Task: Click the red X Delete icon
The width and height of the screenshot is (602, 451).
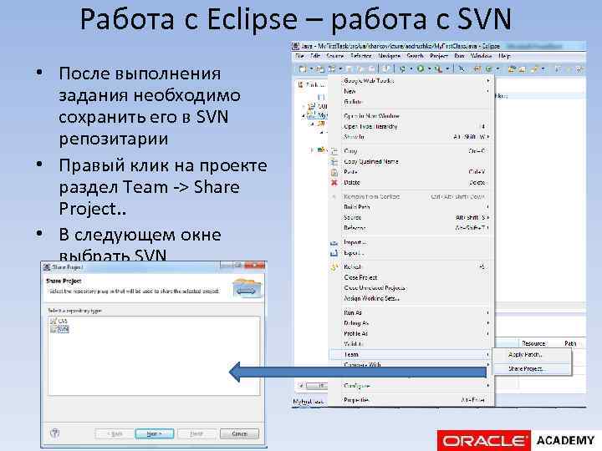Action: pos(334,183)
